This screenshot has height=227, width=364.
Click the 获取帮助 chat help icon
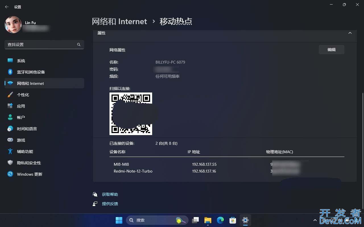(95, 194)
